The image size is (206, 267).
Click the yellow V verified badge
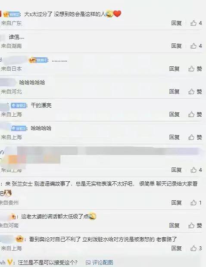(10, 262)
